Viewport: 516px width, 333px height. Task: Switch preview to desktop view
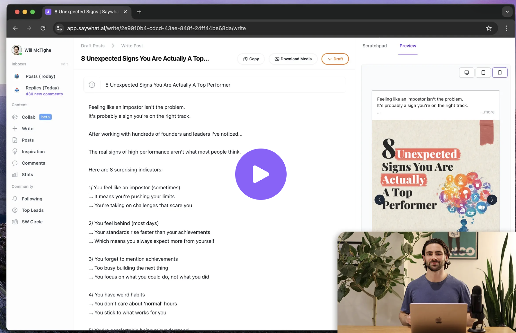[x=467, y=73]
